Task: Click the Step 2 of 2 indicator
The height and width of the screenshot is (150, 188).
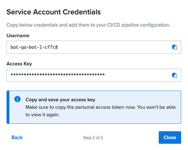Action: coord(93,137)
